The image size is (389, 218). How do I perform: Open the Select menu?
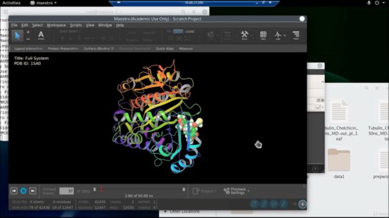pyautogui.click(x=38, y=25)
